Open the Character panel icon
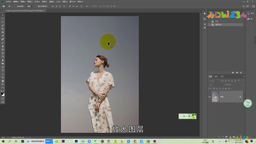 pos(205,24)
